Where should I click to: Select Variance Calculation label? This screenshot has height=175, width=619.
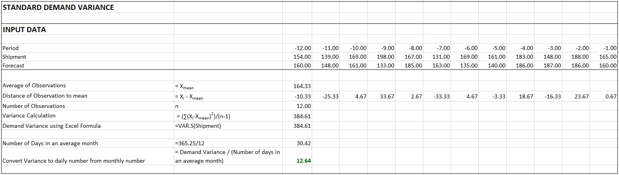pos(29,115)
